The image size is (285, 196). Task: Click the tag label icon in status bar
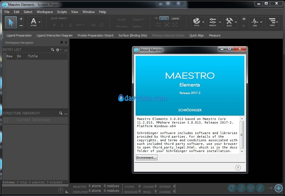pyautogui.click(x=232, y=188)
